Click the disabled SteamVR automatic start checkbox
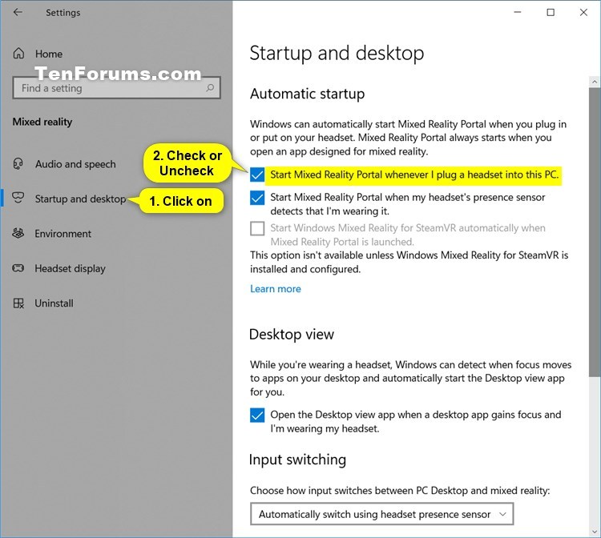 [257, 229]
